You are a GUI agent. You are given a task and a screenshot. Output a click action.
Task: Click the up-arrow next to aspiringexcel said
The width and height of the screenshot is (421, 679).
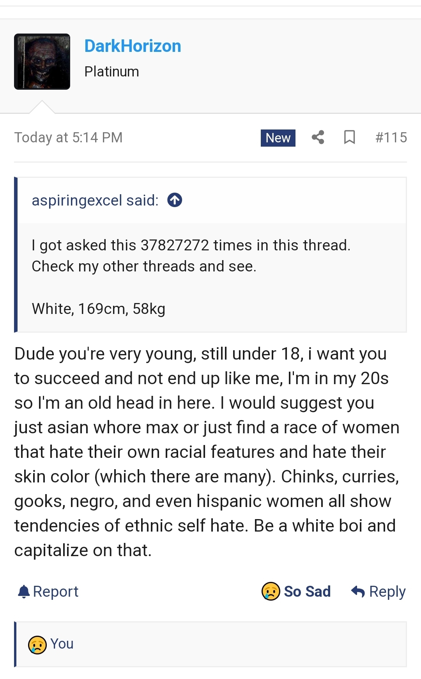tap(175, 200)
